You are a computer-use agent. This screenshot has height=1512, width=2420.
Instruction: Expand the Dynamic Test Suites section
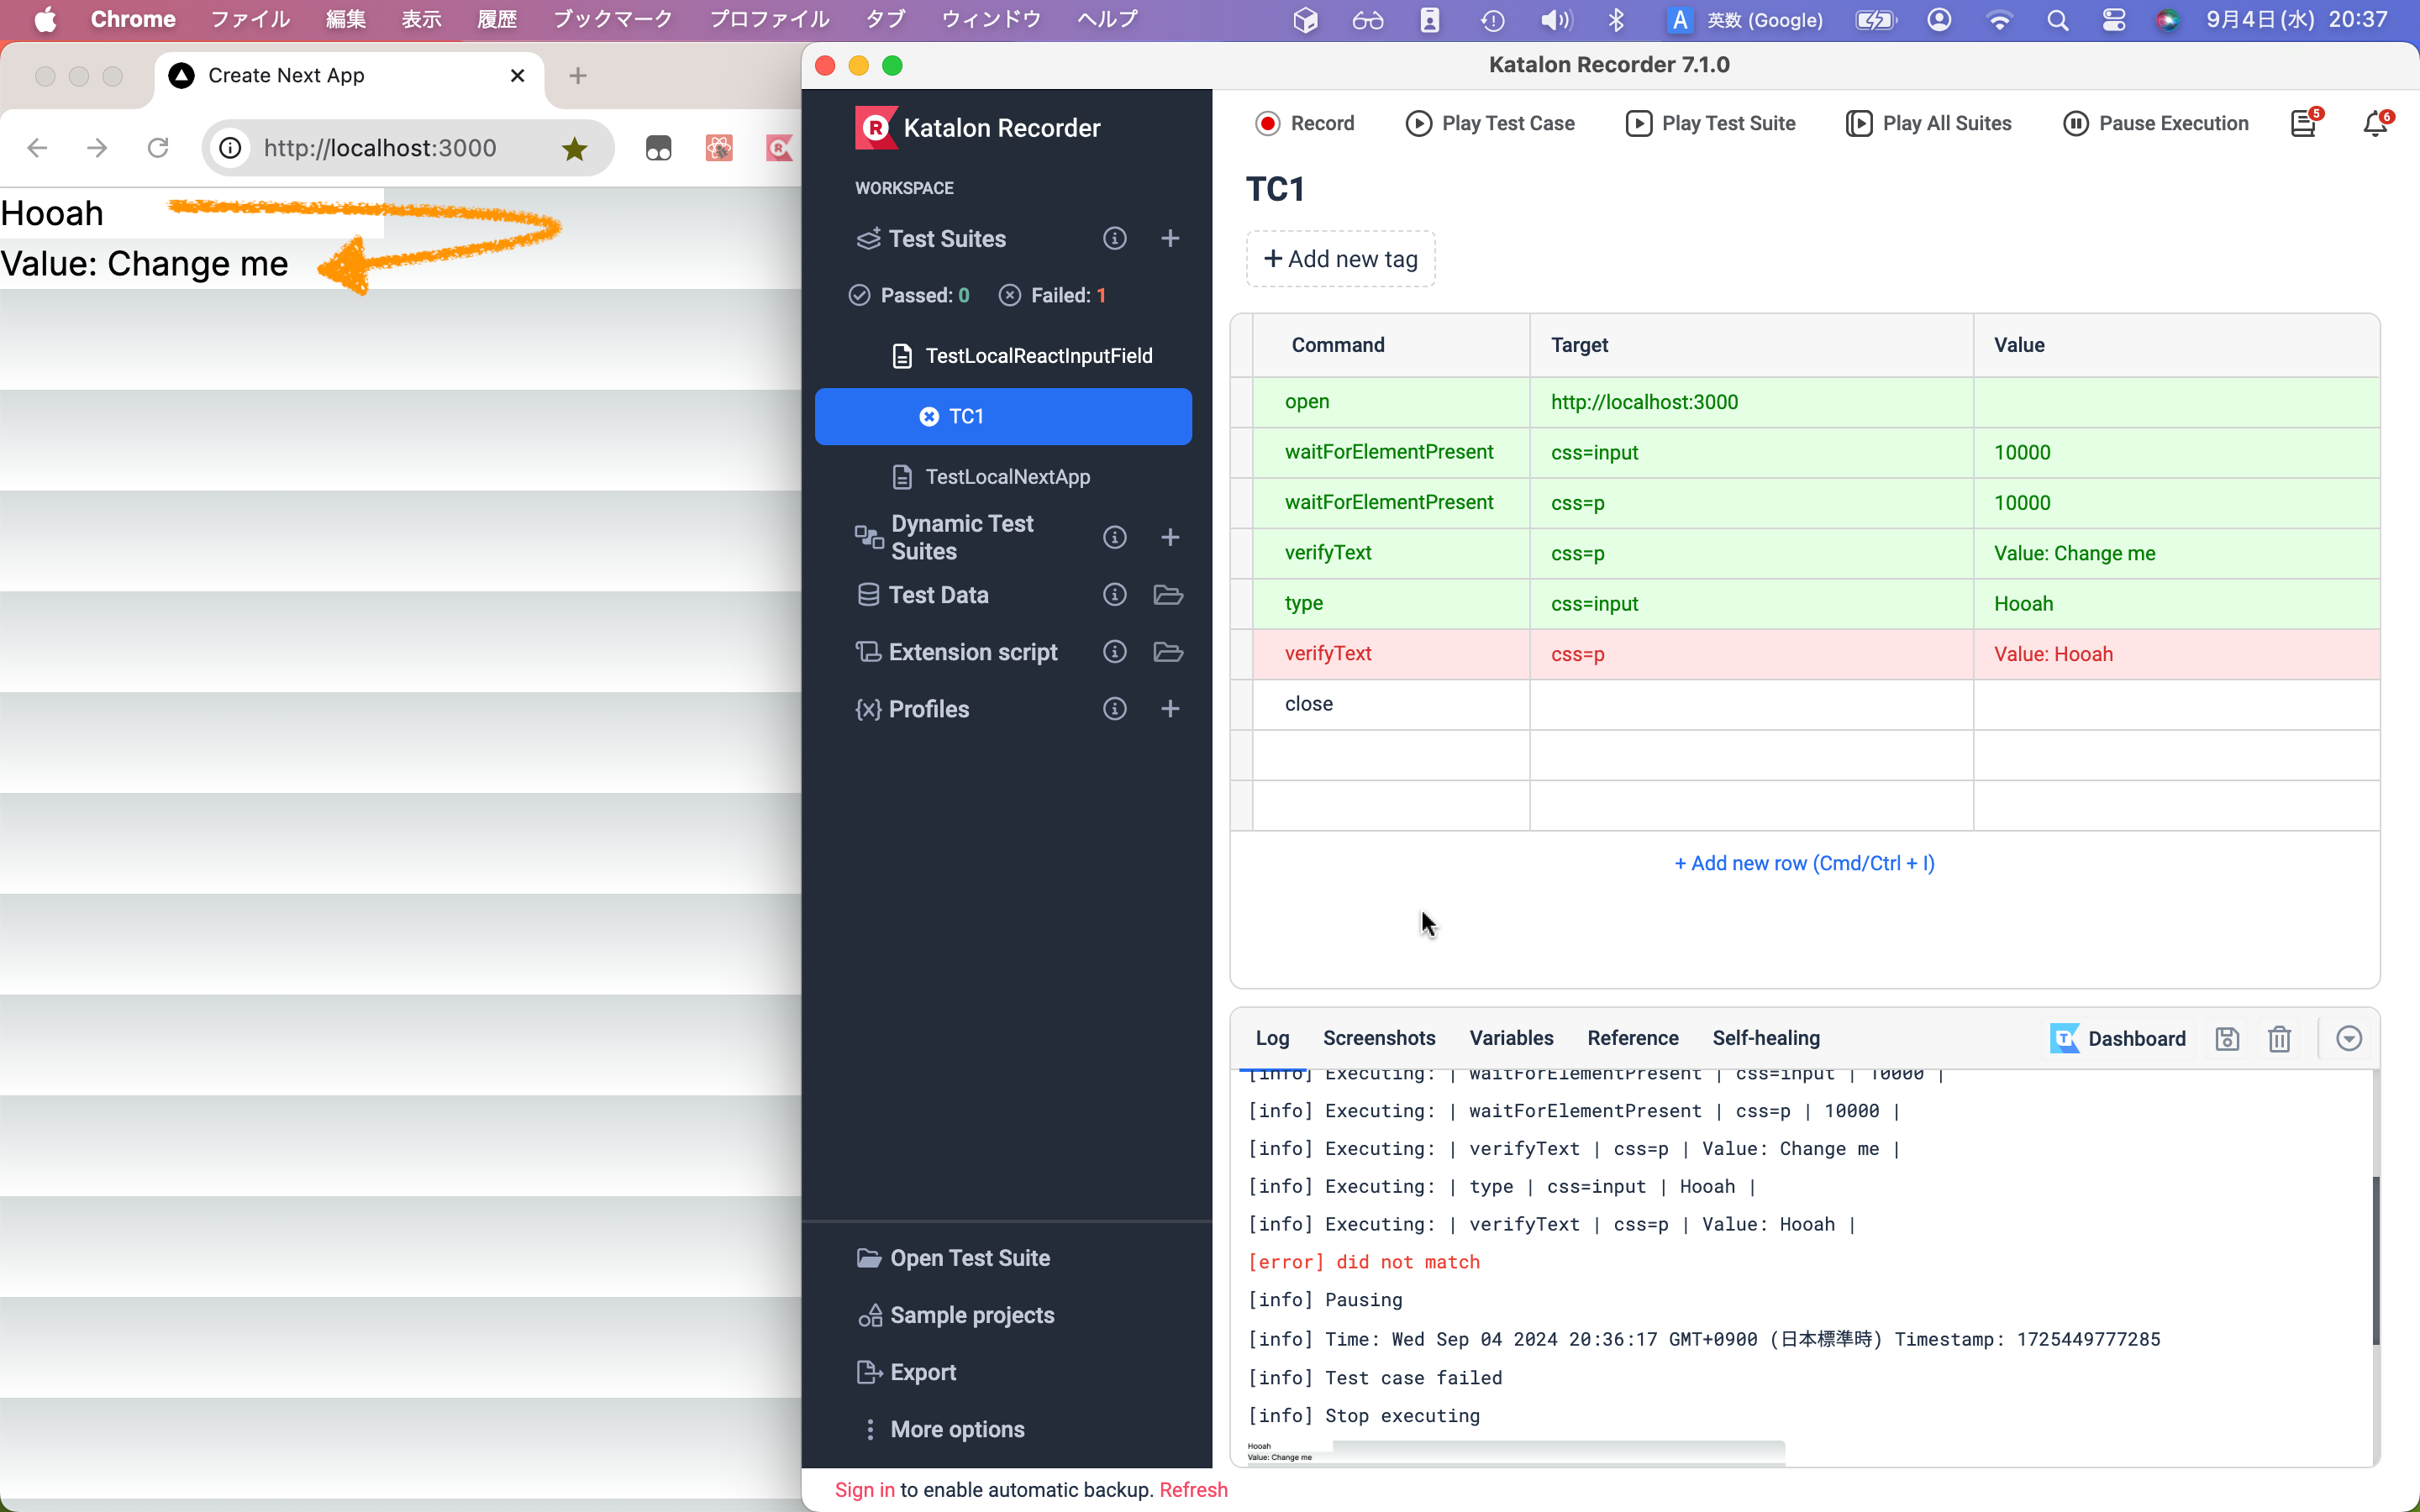[964, 537]
